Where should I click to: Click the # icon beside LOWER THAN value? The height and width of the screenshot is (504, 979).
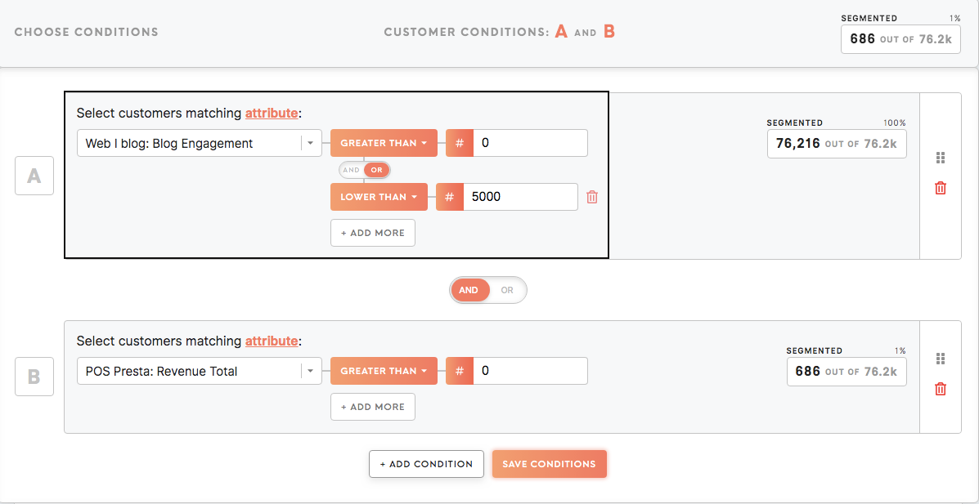click(450, 197)
